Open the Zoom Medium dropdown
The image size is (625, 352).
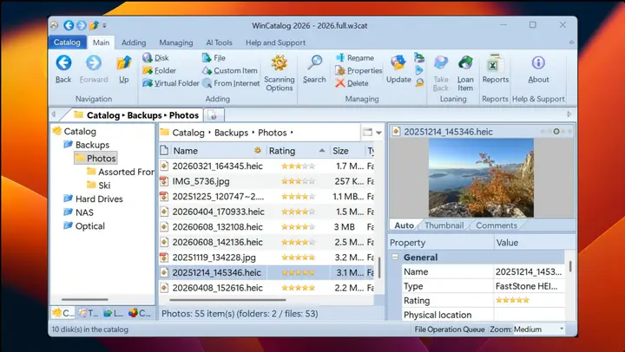click(x=562, y=329)
